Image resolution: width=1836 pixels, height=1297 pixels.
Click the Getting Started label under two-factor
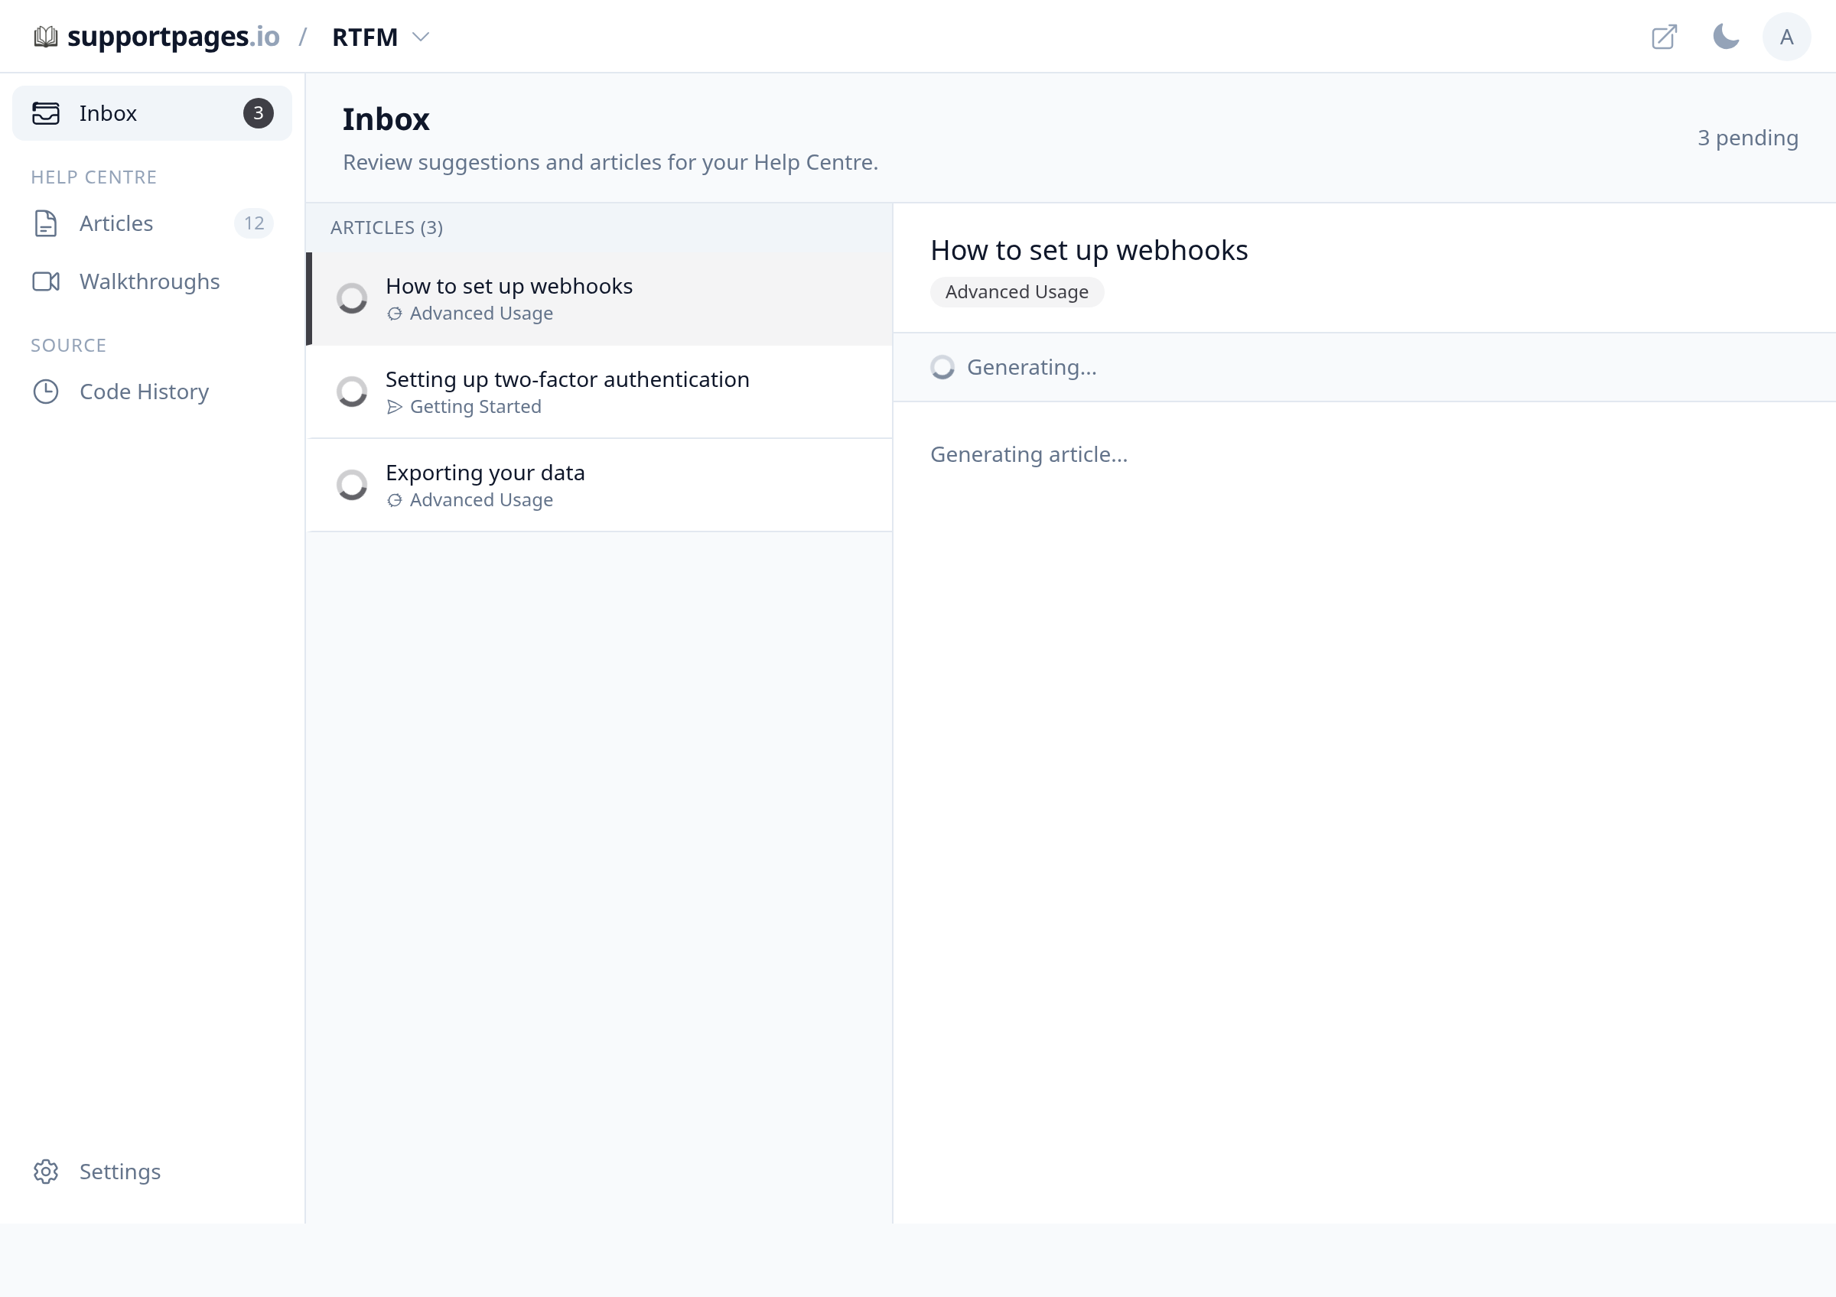[x=476, y=408]
